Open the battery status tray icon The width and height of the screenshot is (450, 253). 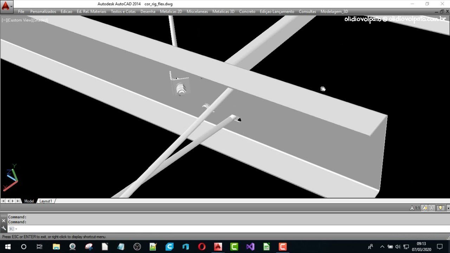tap(390, 247)
